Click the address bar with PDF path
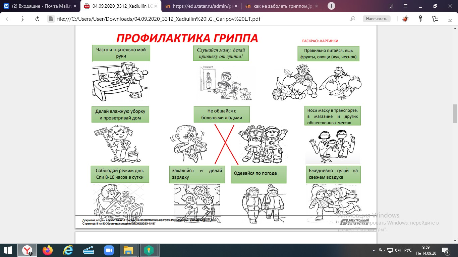The image size is (458, 257). [x=201, y=19]
